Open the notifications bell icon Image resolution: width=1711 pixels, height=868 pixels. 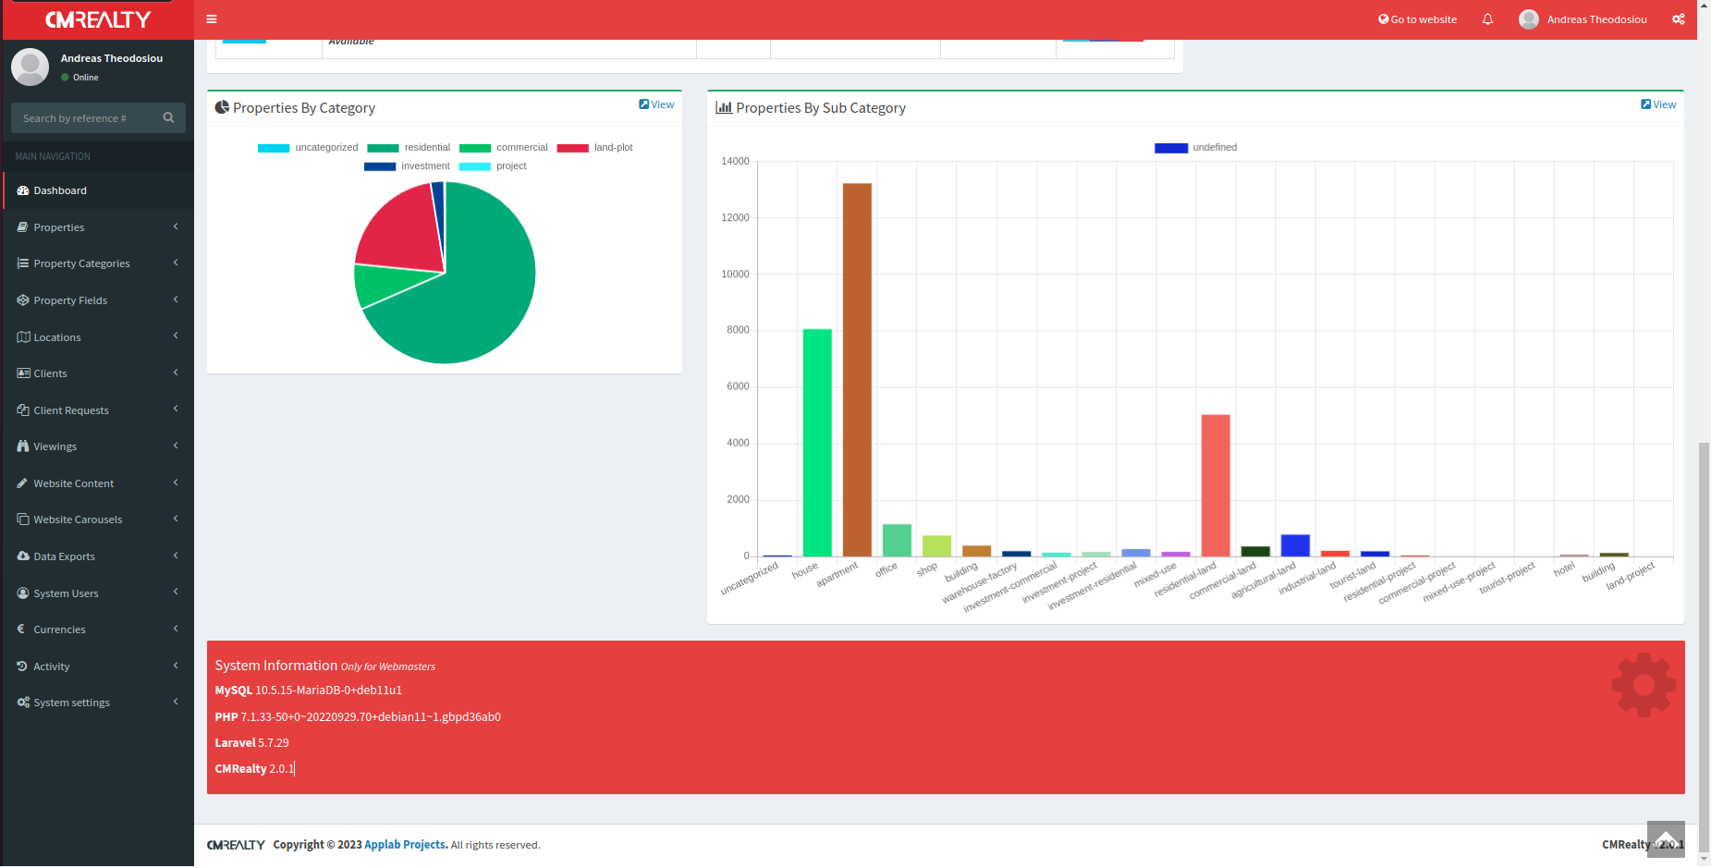click(1487, 19)
